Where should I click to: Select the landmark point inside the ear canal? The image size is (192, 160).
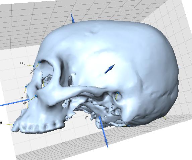click(118, 93)
